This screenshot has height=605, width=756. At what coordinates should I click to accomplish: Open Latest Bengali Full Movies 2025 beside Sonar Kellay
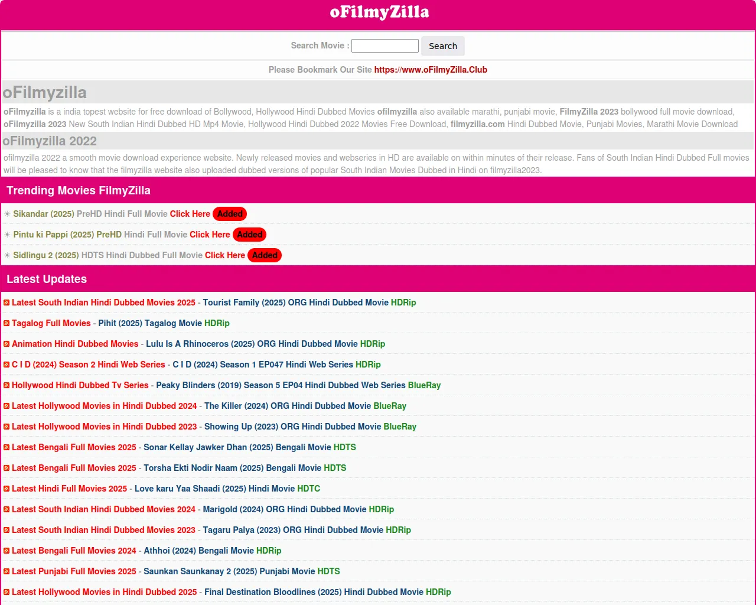[74, 447]
